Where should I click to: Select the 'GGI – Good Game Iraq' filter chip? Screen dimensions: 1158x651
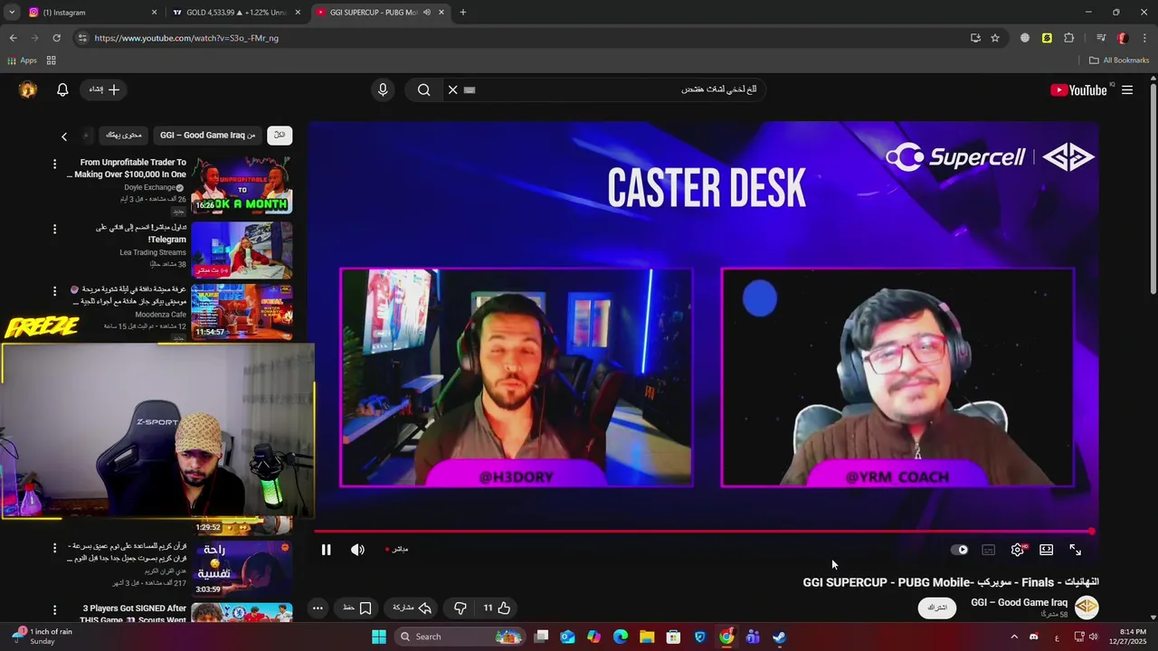coord(208,135)
